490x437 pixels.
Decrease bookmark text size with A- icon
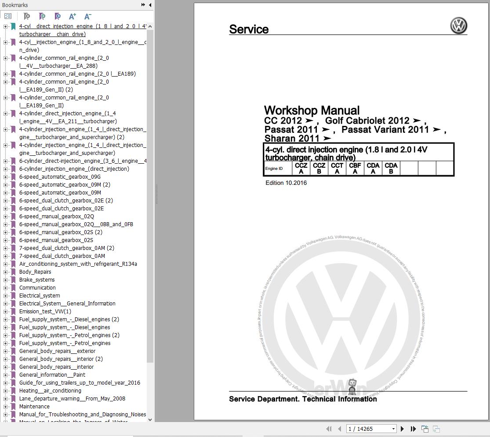click(x=87, y=16)
